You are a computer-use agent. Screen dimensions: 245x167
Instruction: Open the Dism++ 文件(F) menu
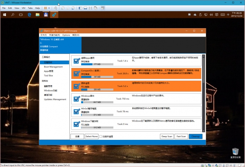coord(44,35)
